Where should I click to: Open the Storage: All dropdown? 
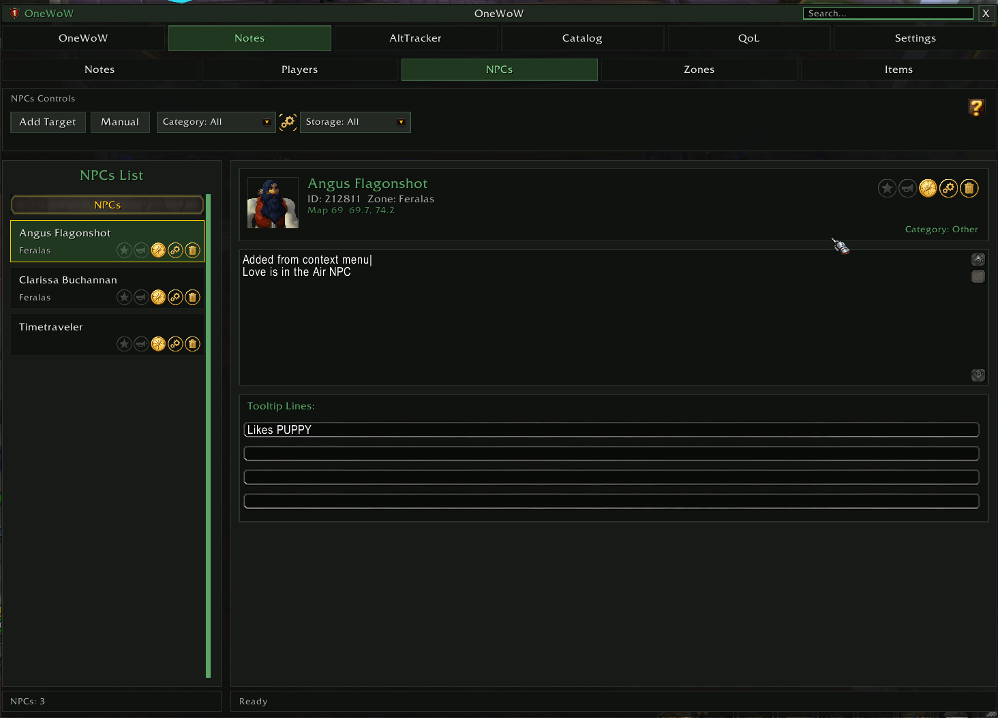click(355, 122)
